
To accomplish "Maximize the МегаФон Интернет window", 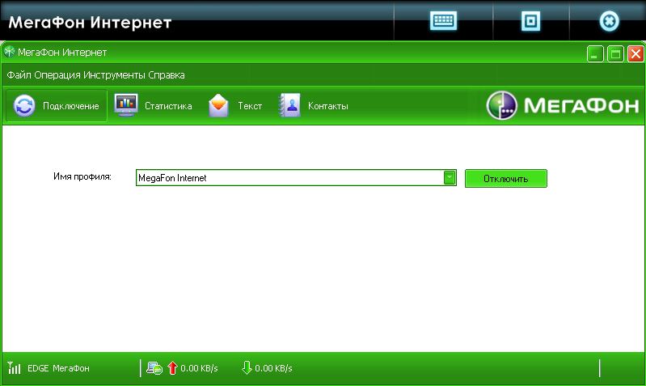I will click(615, 54).
